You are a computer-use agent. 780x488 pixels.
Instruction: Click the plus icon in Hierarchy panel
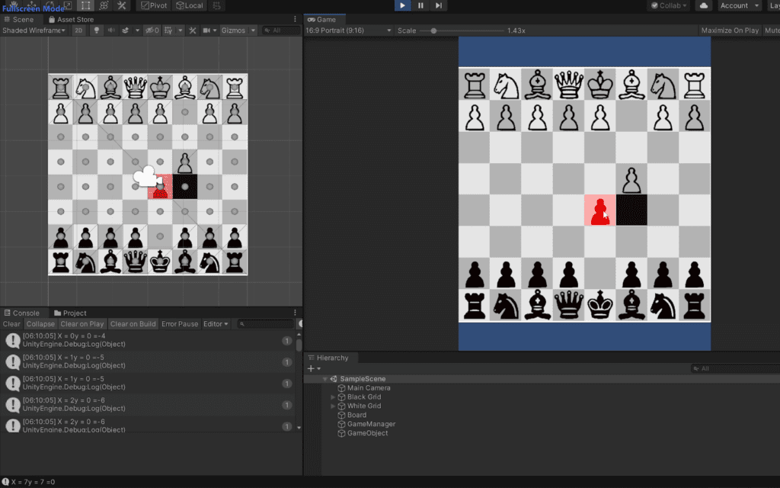(311, 368)
